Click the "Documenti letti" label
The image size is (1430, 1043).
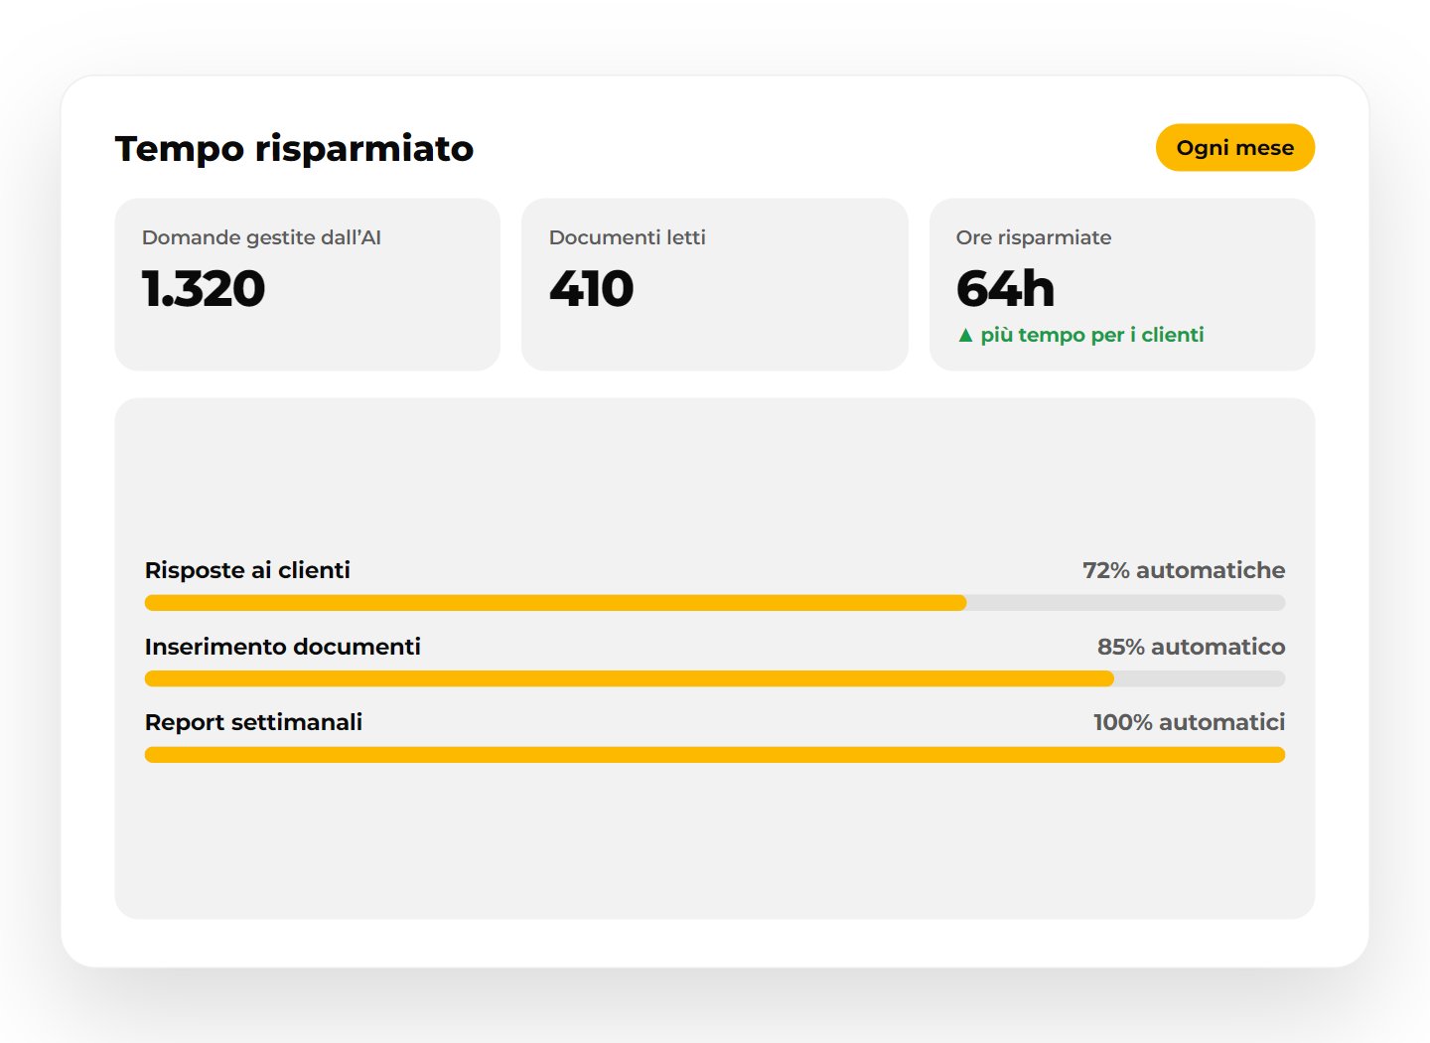pyautogui.click(x=628, y=237)
